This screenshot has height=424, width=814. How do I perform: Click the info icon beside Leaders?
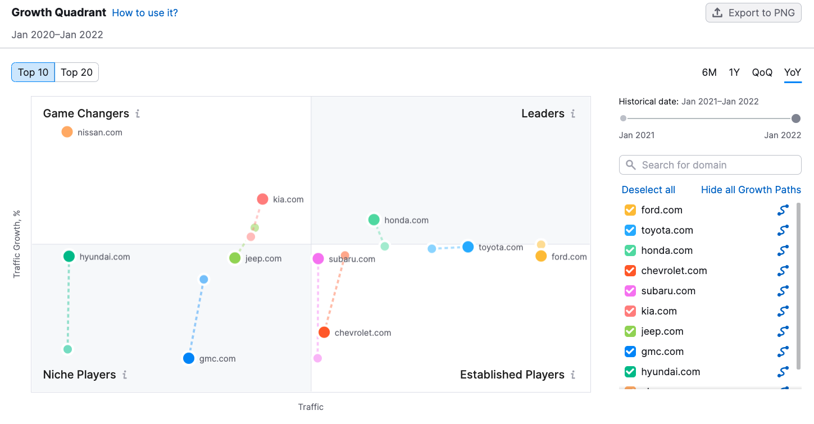pos(573,114)
